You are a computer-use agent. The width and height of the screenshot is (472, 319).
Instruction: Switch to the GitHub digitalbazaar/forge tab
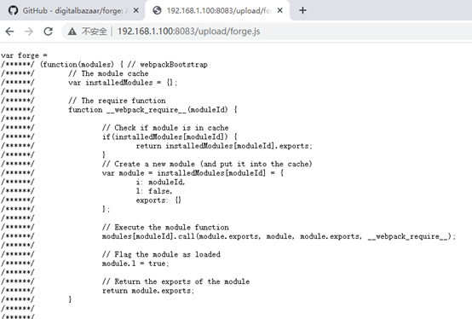click(72, 11)
